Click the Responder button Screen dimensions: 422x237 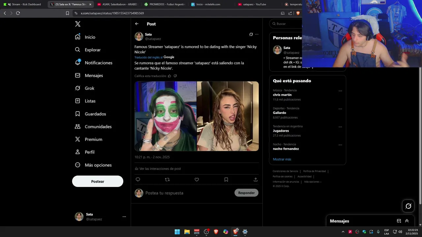[x=246, y=193]
